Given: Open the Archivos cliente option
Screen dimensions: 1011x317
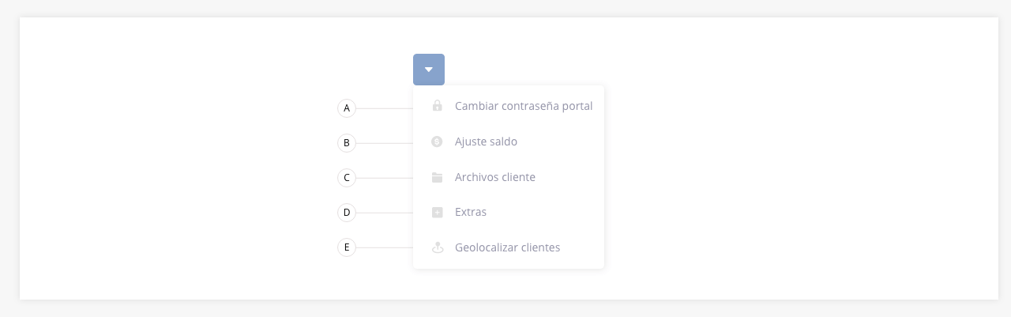Looking at the screenshot, I should point(509,177).
